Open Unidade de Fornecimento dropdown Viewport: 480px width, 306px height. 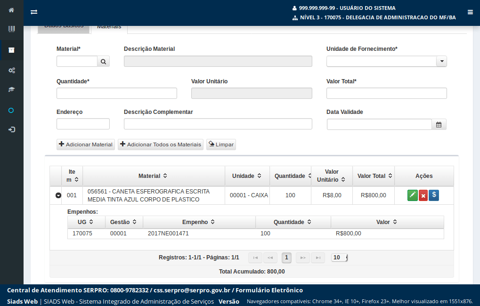442,61
